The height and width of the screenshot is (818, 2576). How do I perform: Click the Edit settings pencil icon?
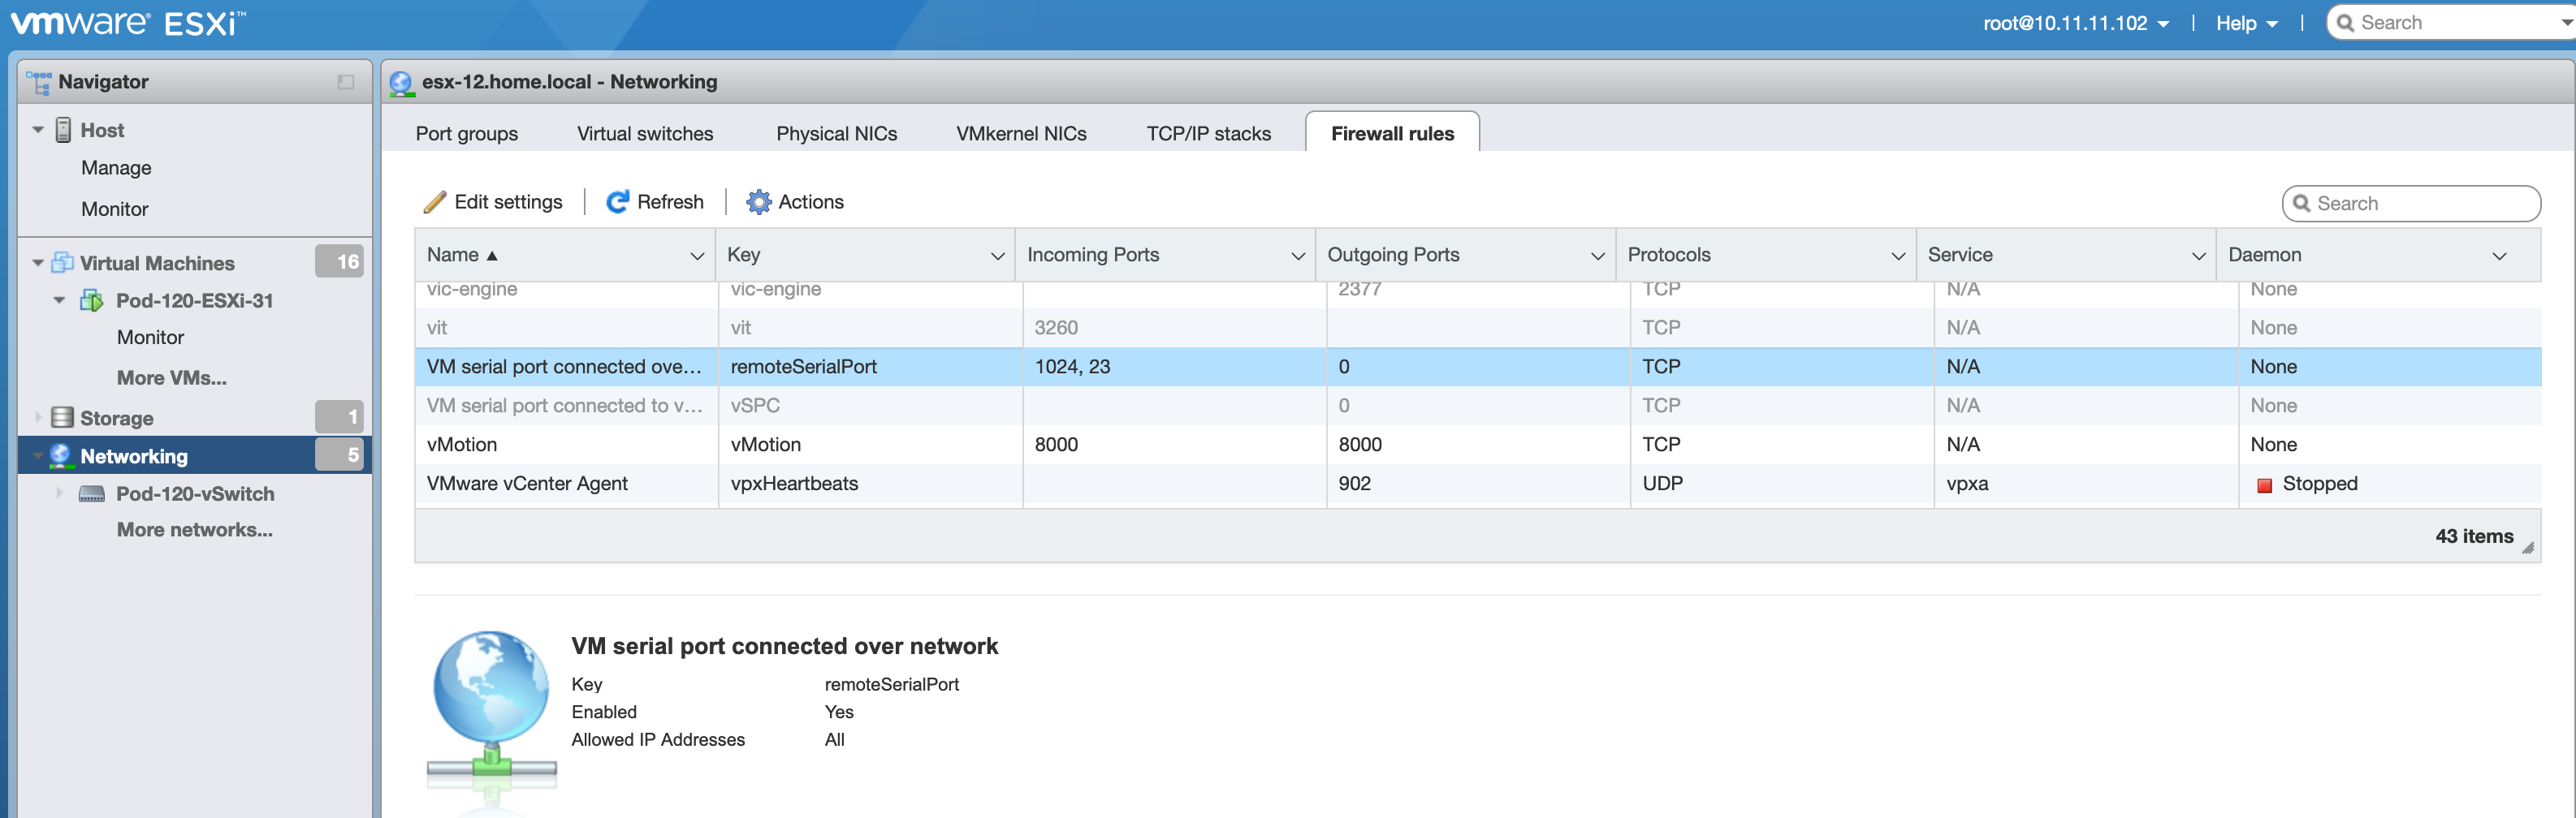click(434, 203)
